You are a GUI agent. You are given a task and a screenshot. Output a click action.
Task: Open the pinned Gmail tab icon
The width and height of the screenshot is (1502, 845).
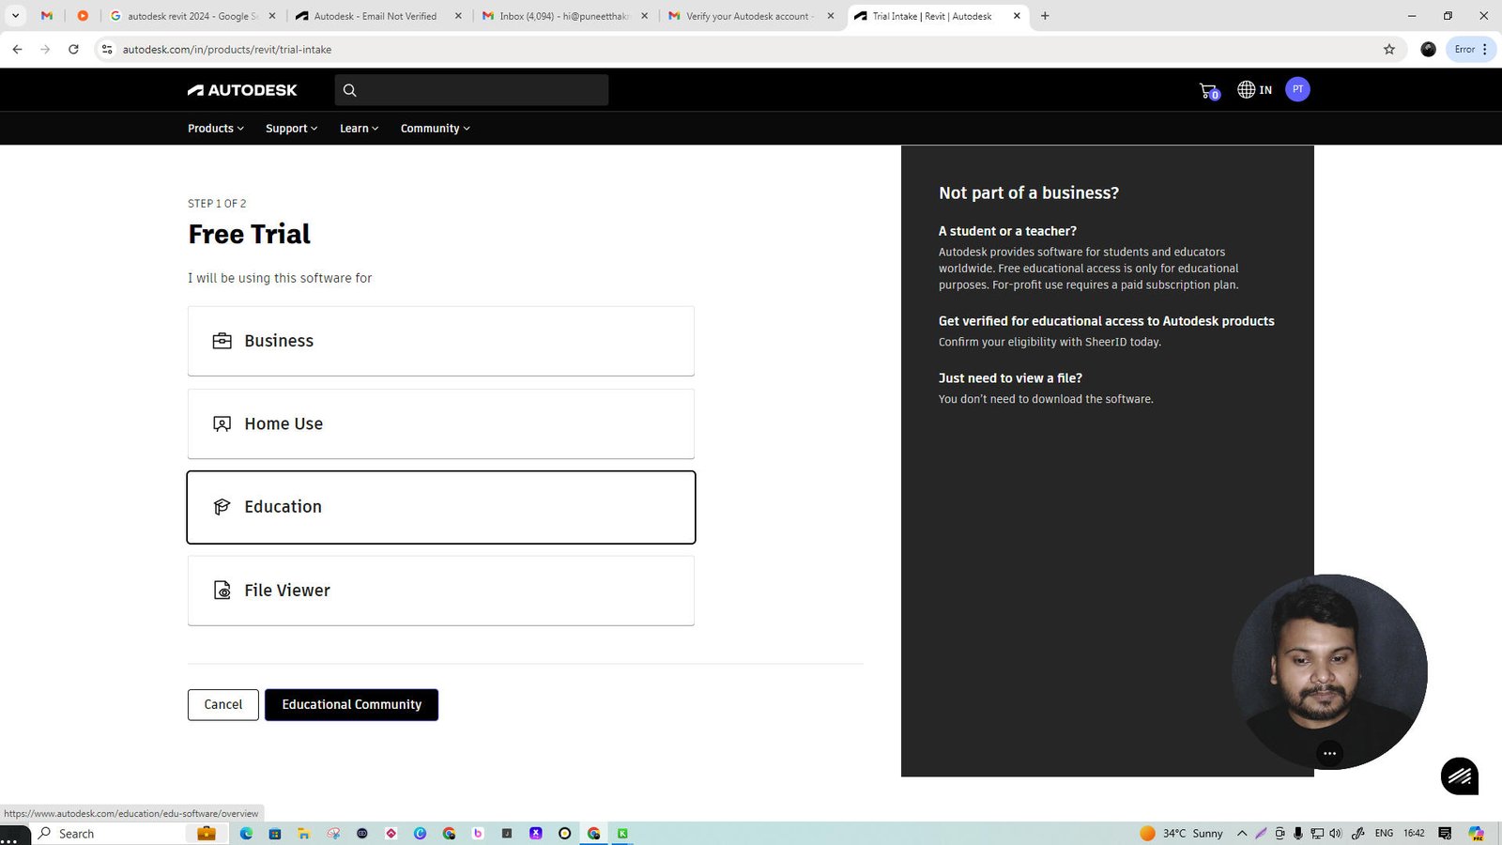(x=47, y=16)
